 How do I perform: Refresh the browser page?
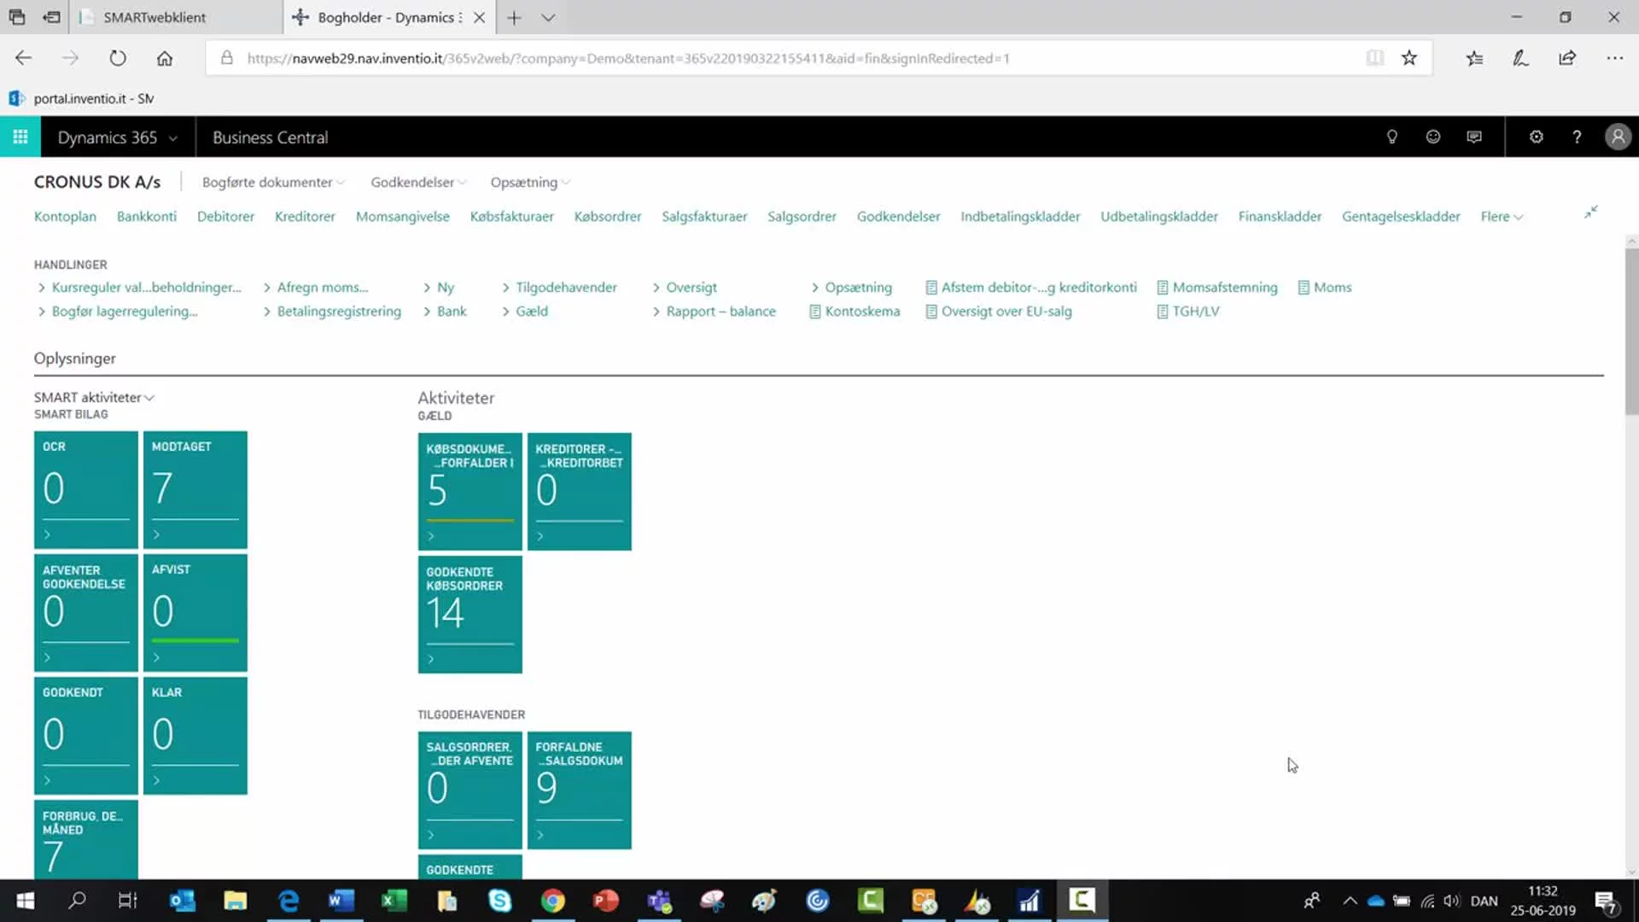pyautogui.click(x=118, y=58)
